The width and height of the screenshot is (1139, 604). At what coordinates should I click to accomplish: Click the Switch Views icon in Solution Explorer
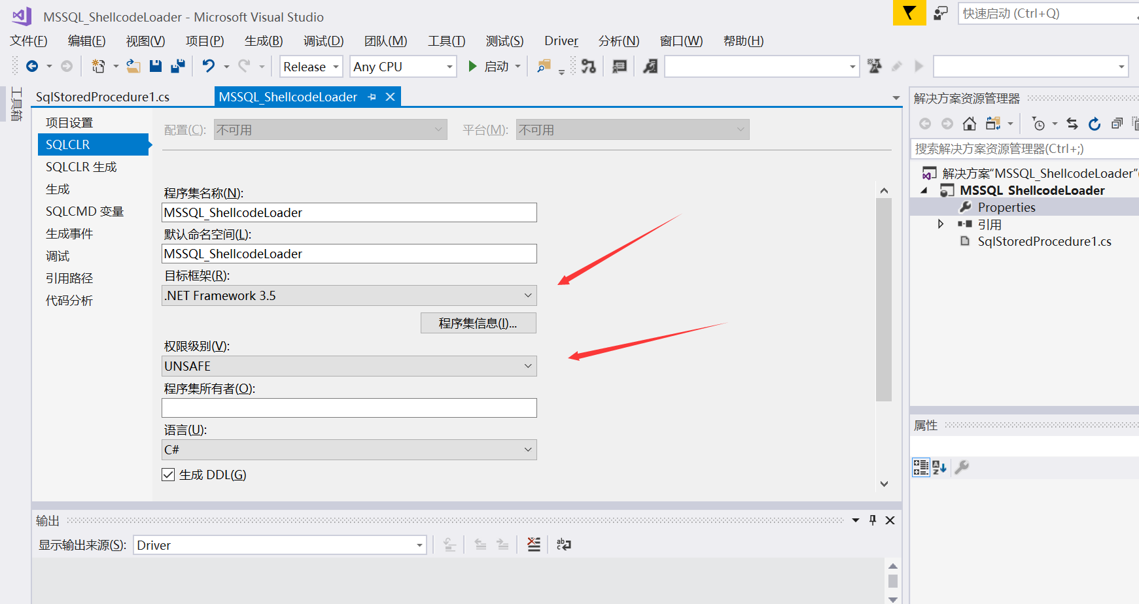pos(993,124)
